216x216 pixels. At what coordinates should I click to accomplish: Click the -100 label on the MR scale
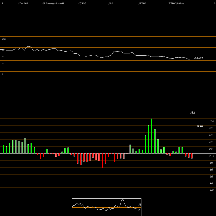click(x=212, y=191)
